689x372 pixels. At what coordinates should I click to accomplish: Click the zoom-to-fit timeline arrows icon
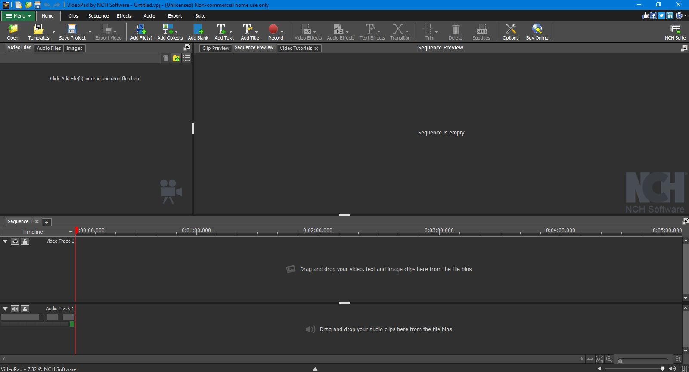(x=590, y=359)
